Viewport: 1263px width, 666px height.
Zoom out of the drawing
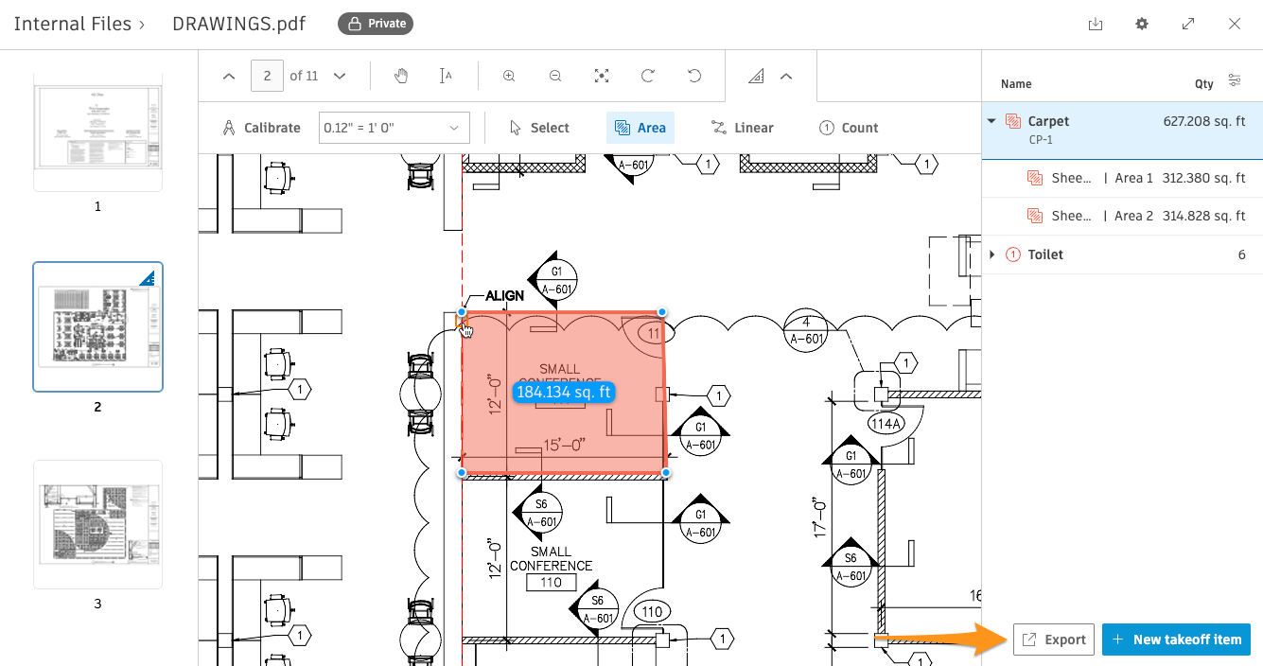(555, 76)
